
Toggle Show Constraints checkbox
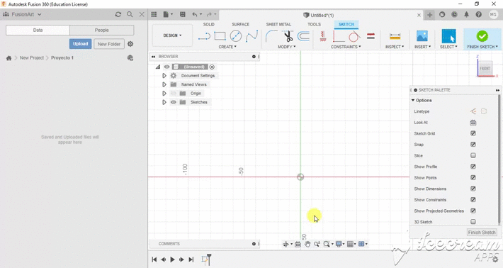(473, 200)
